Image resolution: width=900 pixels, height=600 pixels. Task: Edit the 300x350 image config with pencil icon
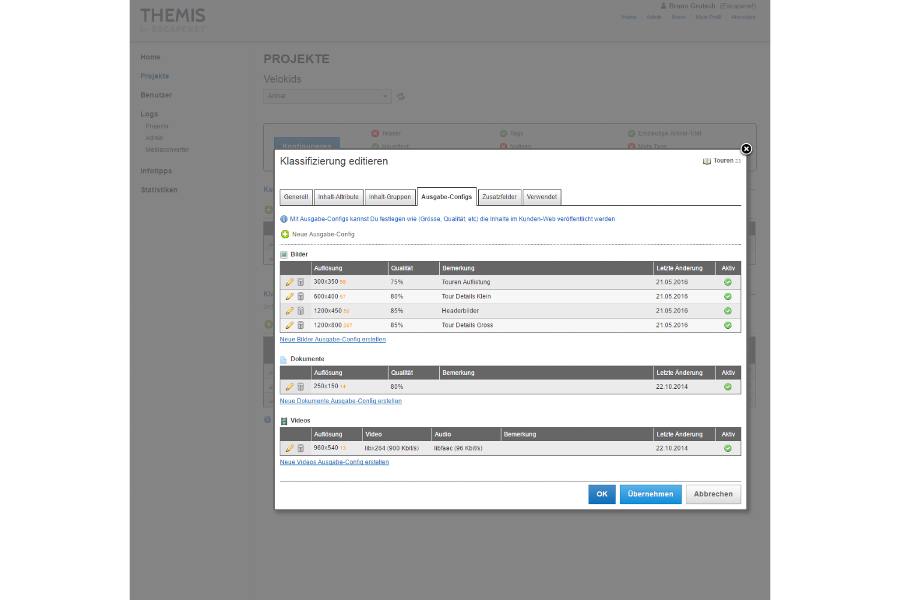289,282
